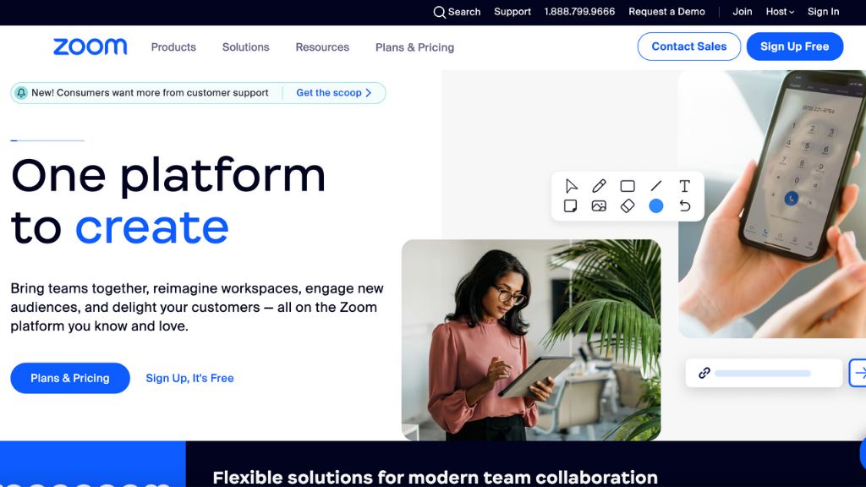Click the Get the scoop chevron link
866x487 pixels.
[333, 93]
